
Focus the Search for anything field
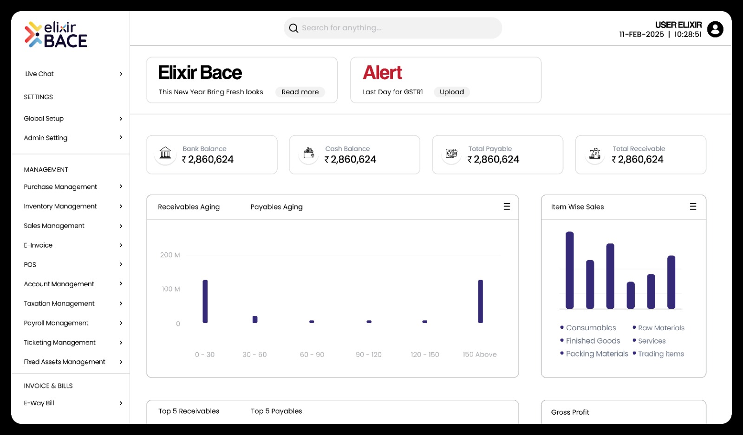click(x=393, y=28)
